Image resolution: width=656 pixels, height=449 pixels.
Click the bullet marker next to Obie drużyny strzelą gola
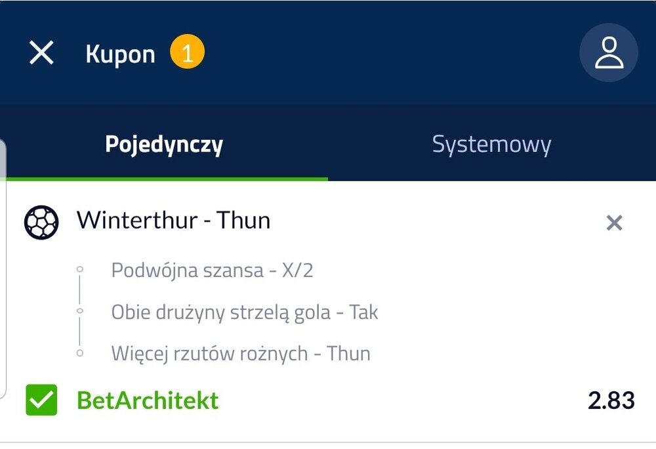click(80, 311)
